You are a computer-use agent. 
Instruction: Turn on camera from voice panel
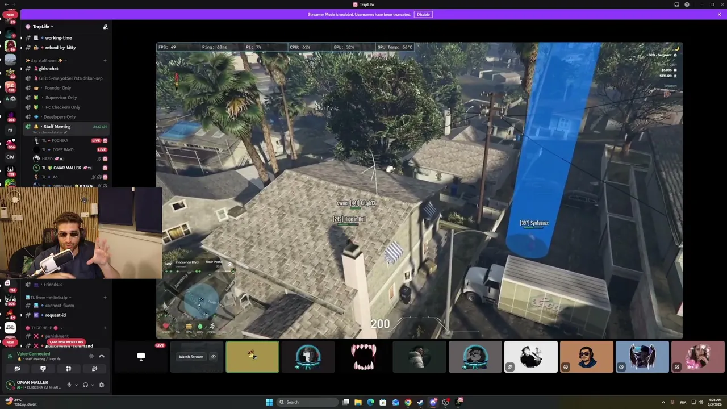pos(17,369)
